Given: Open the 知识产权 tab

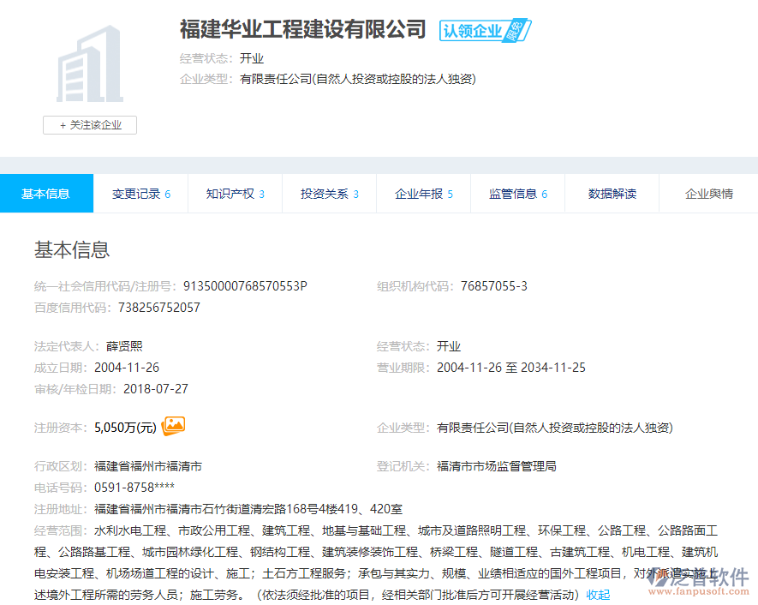Looking at the screenshot, I should (x=235, y=194).
